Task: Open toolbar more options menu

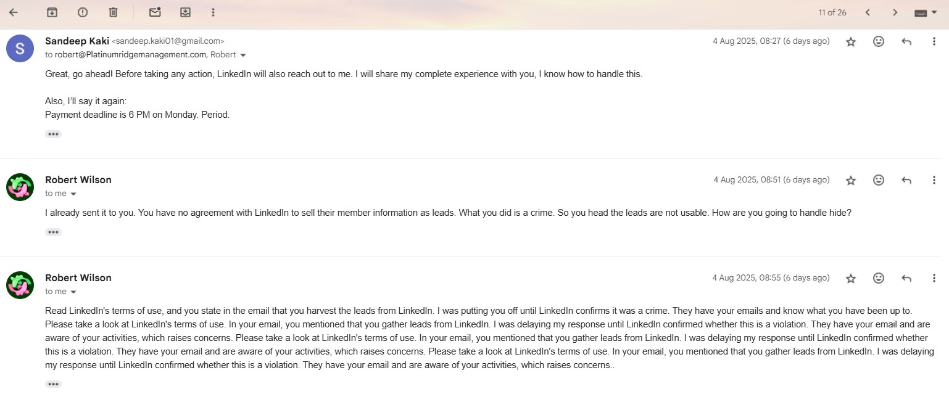Action: (213, 12)
